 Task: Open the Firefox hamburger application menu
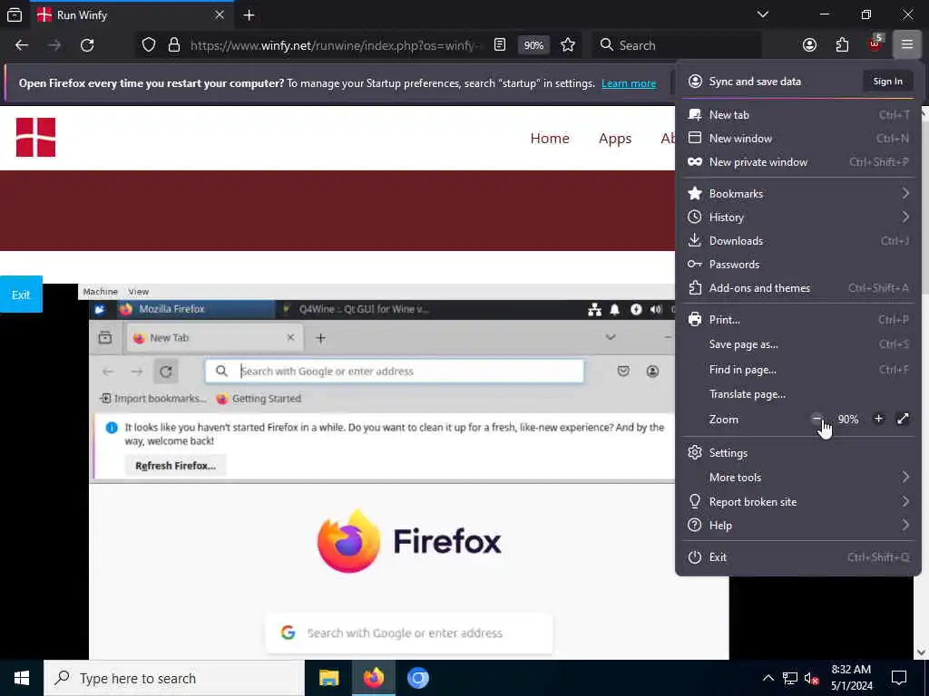906,44
